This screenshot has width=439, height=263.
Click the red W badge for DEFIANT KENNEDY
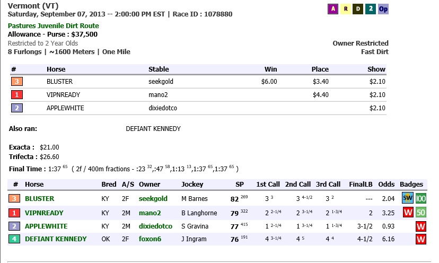[420, 239]
